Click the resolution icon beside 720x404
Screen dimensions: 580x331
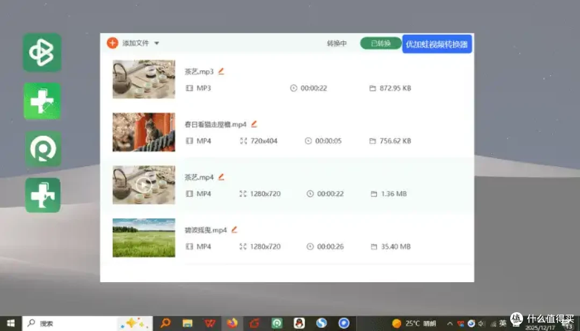click(x=243, y=141)
